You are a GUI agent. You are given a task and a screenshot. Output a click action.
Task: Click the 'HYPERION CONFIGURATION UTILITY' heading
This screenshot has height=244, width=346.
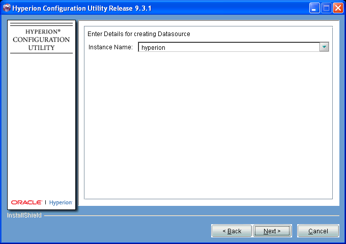click(x=41, y=40)
